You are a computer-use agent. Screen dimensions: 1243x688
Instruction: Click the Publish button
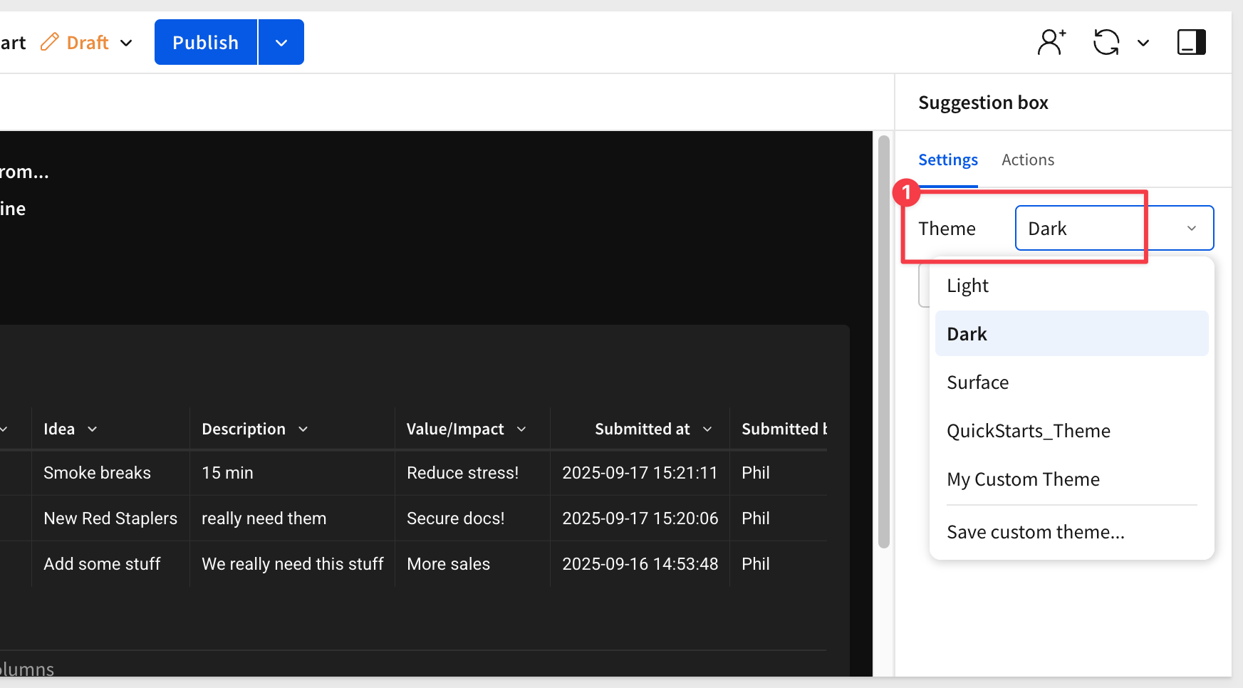tap(206, 43)
